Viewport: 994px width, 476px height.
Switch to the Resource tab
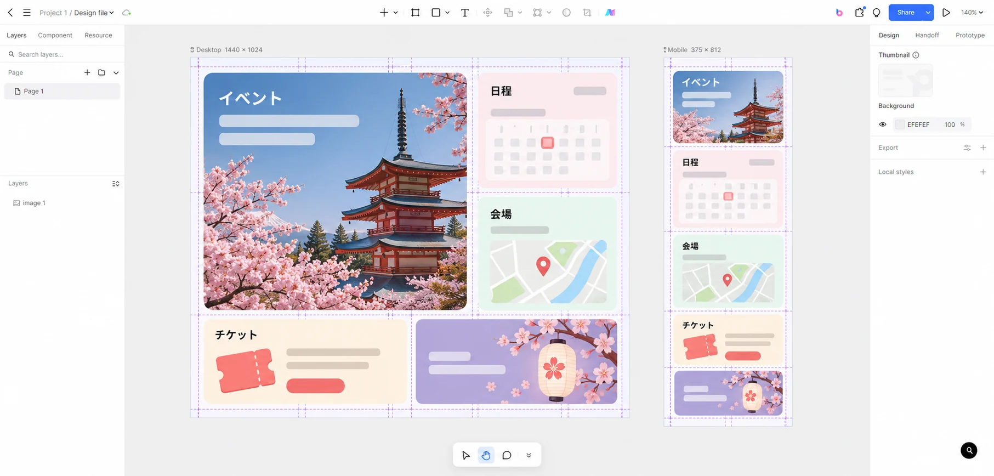[98, 35]
